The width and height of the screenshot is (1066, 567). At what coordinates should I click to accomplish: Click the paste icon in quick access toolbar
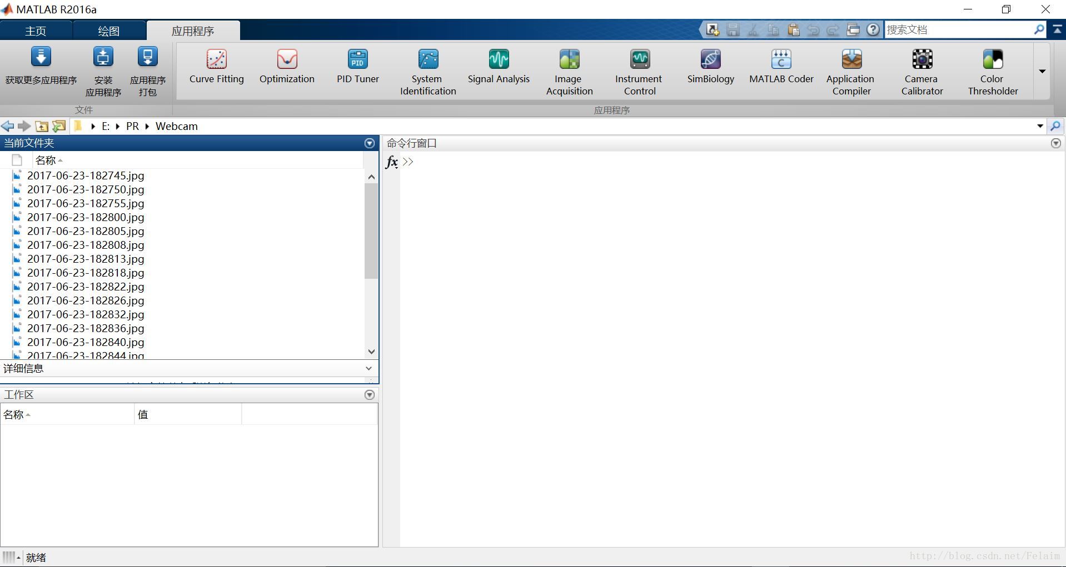[x=794, y=29]
